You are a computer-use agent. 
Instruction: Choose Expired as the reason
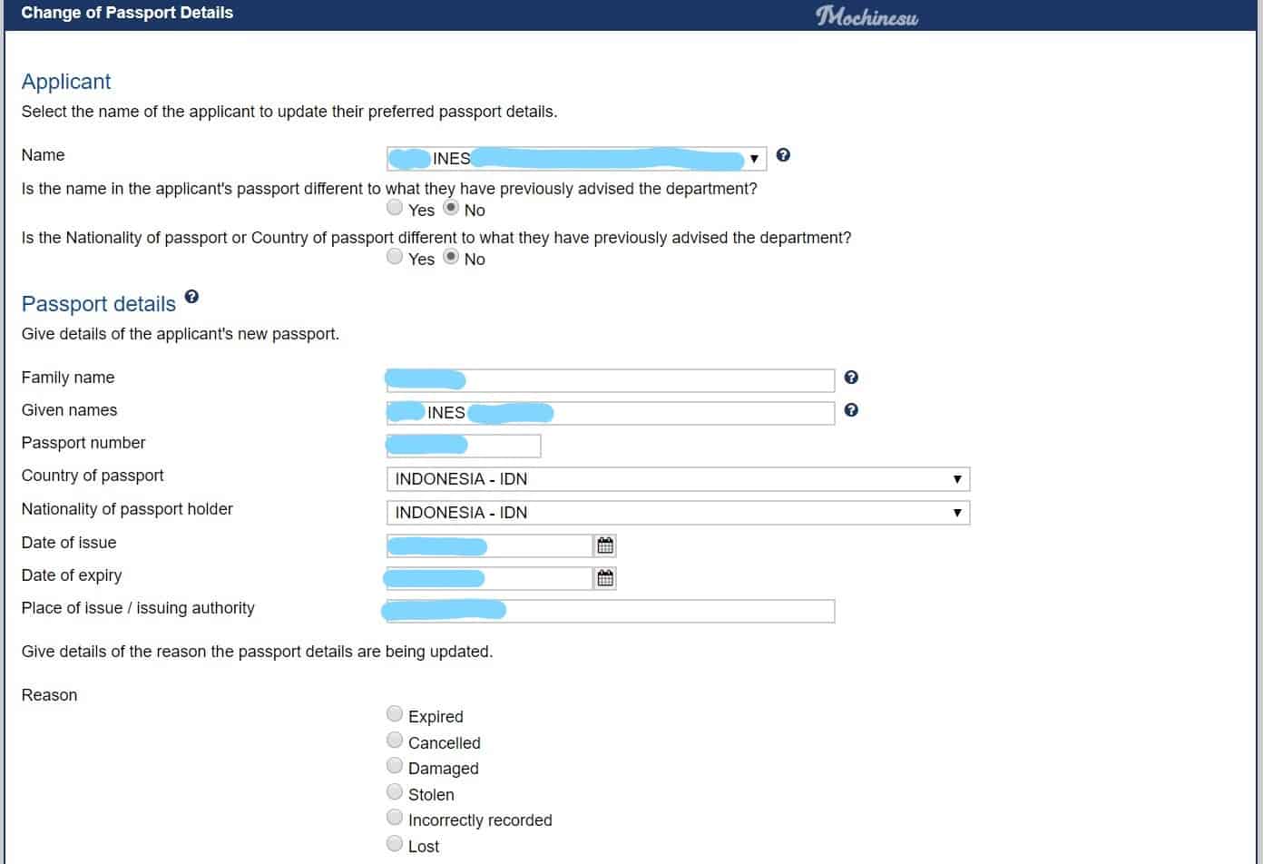click(395, 714)
